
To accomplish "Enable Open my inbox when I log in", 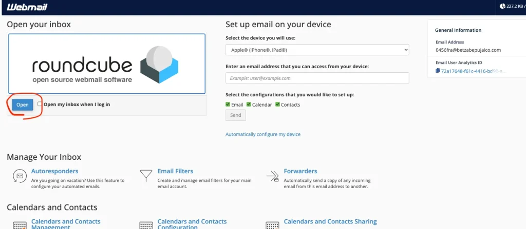I will pos(40,104).
